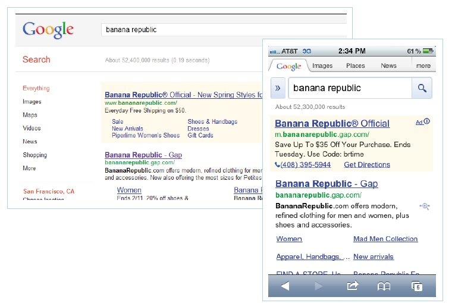Viewport: 455px width, 303px height.
Task: Open the more tab on mobile
Action: pyautogui.click(x=423, y=66)
